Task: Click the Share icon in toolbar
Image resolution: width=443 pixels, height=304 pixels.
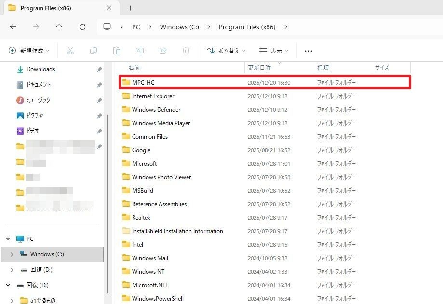Action: 163,51
